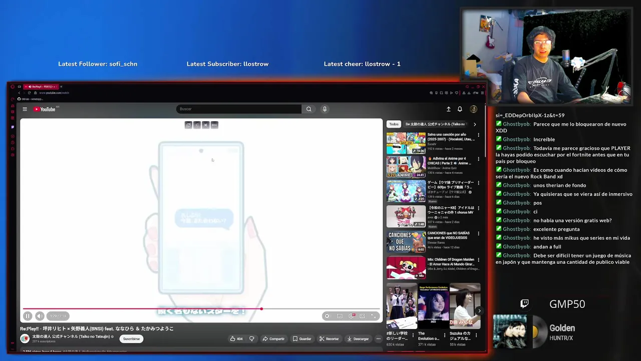Screen dimensions: 641x361
Task: Click the heart bookmark icon in toolbar
Action: [x=457, y=93]
